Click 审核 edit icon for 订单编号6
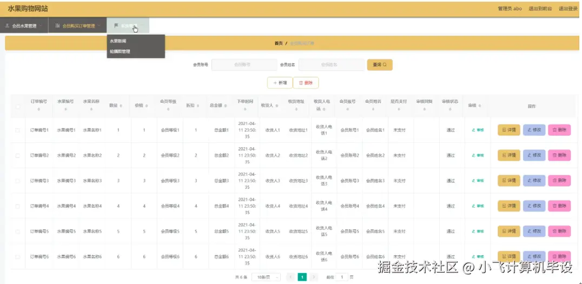The height and width of the screenshot is (284, 582). [x=478, y=256]
